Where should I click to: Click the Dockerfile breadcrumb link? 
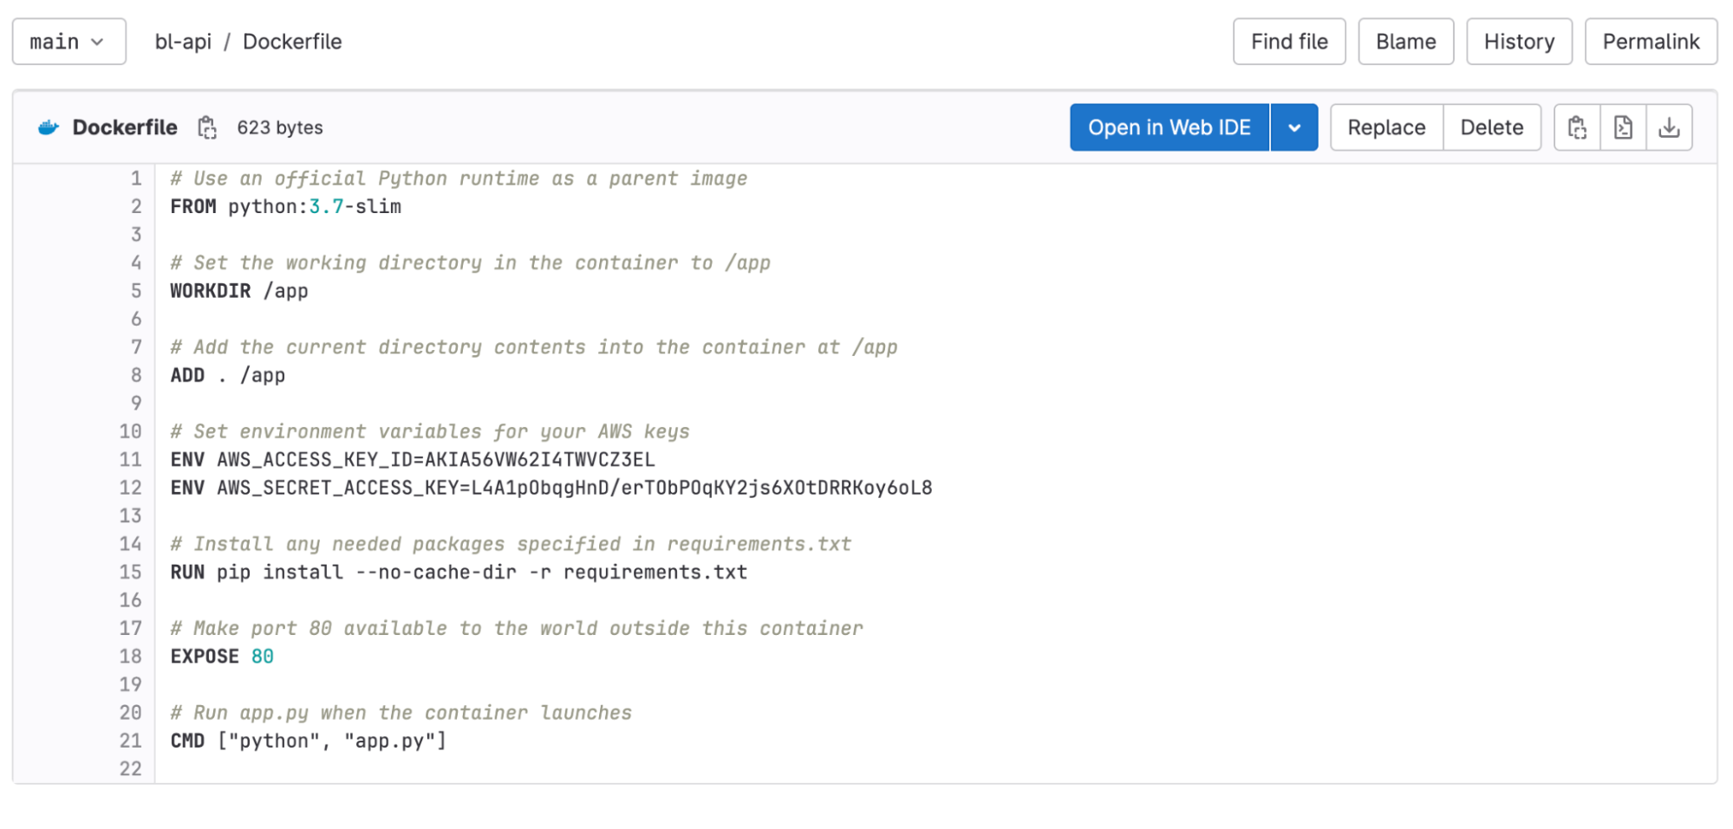[x=292, y=42]
